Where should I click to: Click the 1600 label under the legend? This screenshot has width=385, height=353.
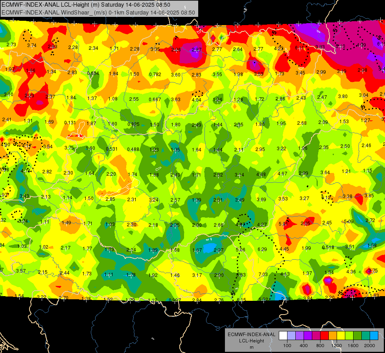353,346
